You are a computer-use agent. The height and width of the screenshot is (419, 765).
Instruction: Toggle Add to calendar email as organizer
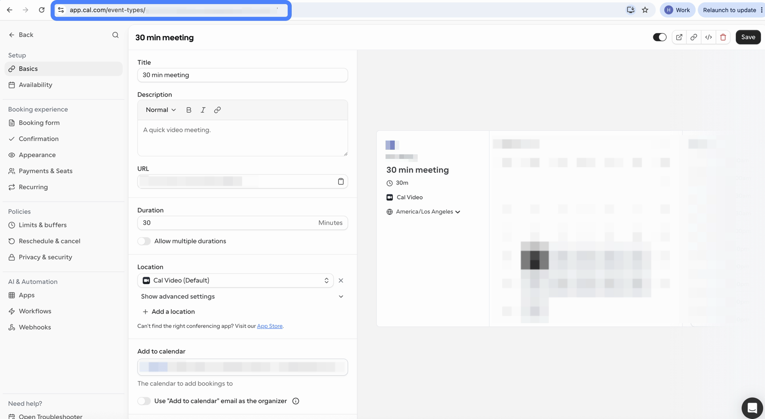point(144,401)
